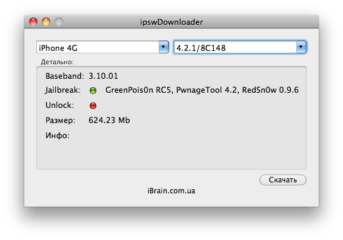
Task: Click the Jailbreak: label
Action: (x=63, y=90)
